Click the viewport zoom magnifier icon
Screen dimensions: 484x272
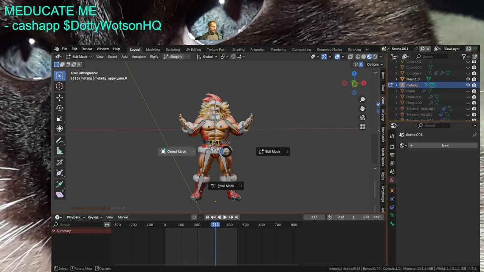coord(362,99)
